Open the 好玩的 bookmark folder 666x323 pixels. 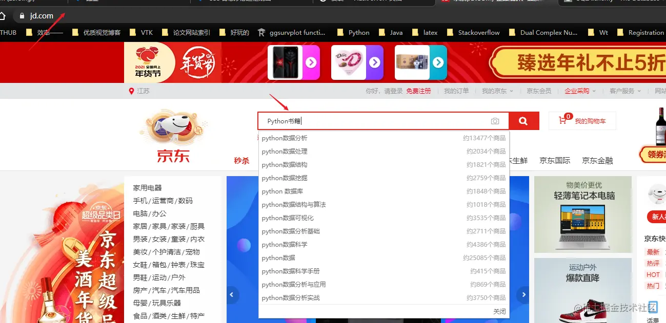(x=234, y=33)
